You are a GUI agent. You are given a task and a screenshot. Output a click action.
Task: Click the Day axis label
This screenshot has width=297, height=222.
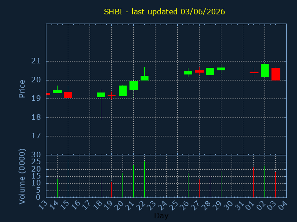(x=161, y=216)
